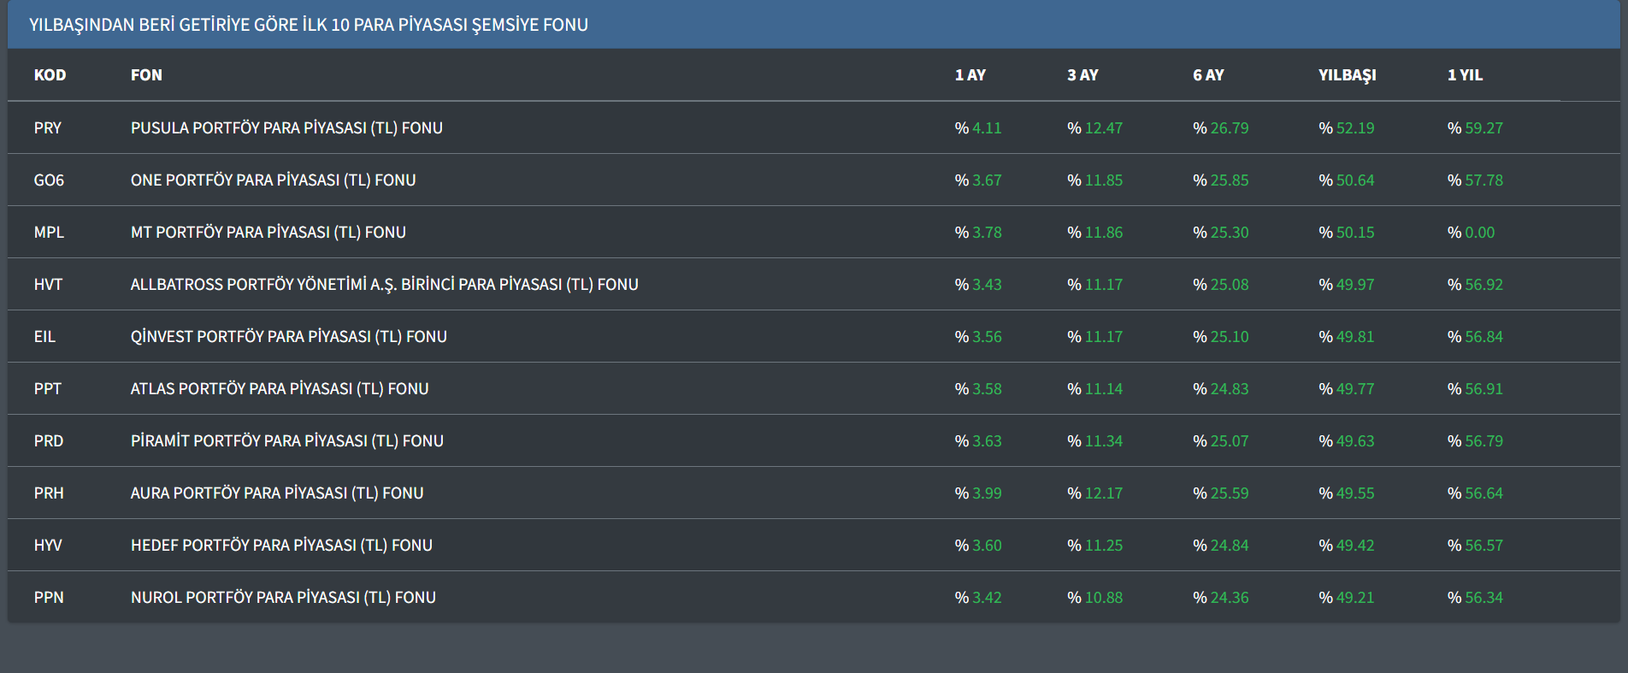Click QInvest Portföy Para Piyasası (TL) Fonu

[x=288, y=337]
